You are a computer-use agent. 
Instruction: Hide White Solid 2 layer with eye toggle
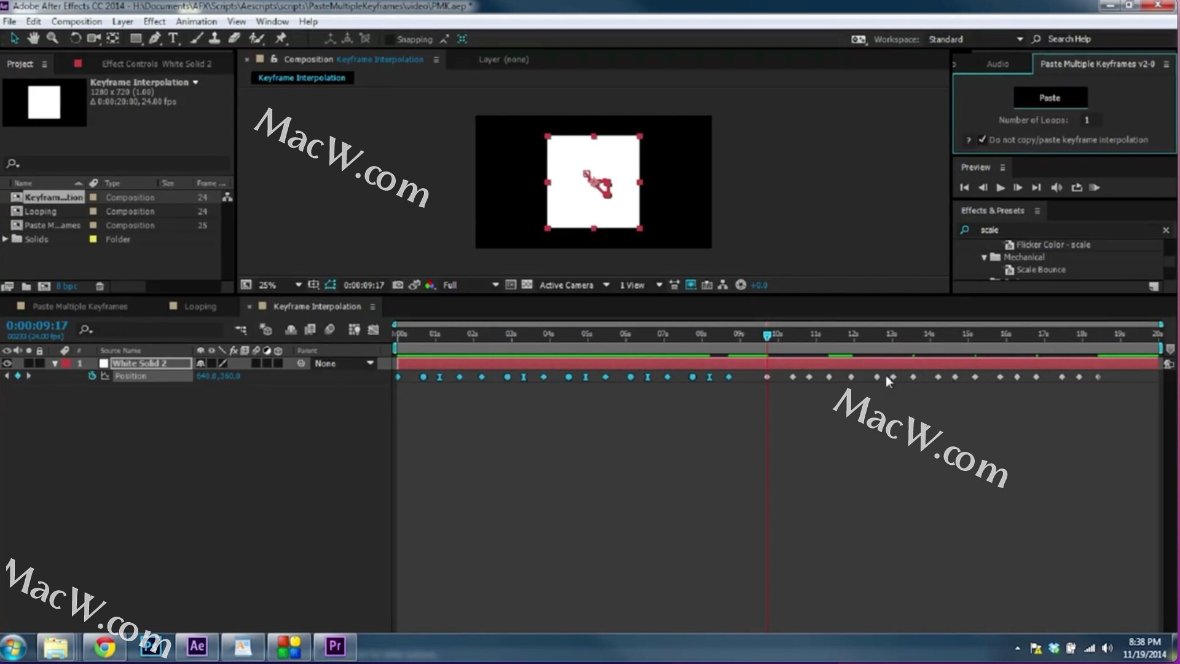point(7,363)
